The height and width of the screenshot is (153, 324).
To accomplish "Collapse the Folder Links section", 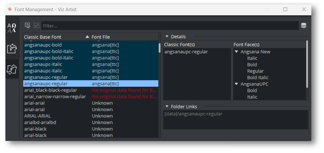I will tap(167, 107).
